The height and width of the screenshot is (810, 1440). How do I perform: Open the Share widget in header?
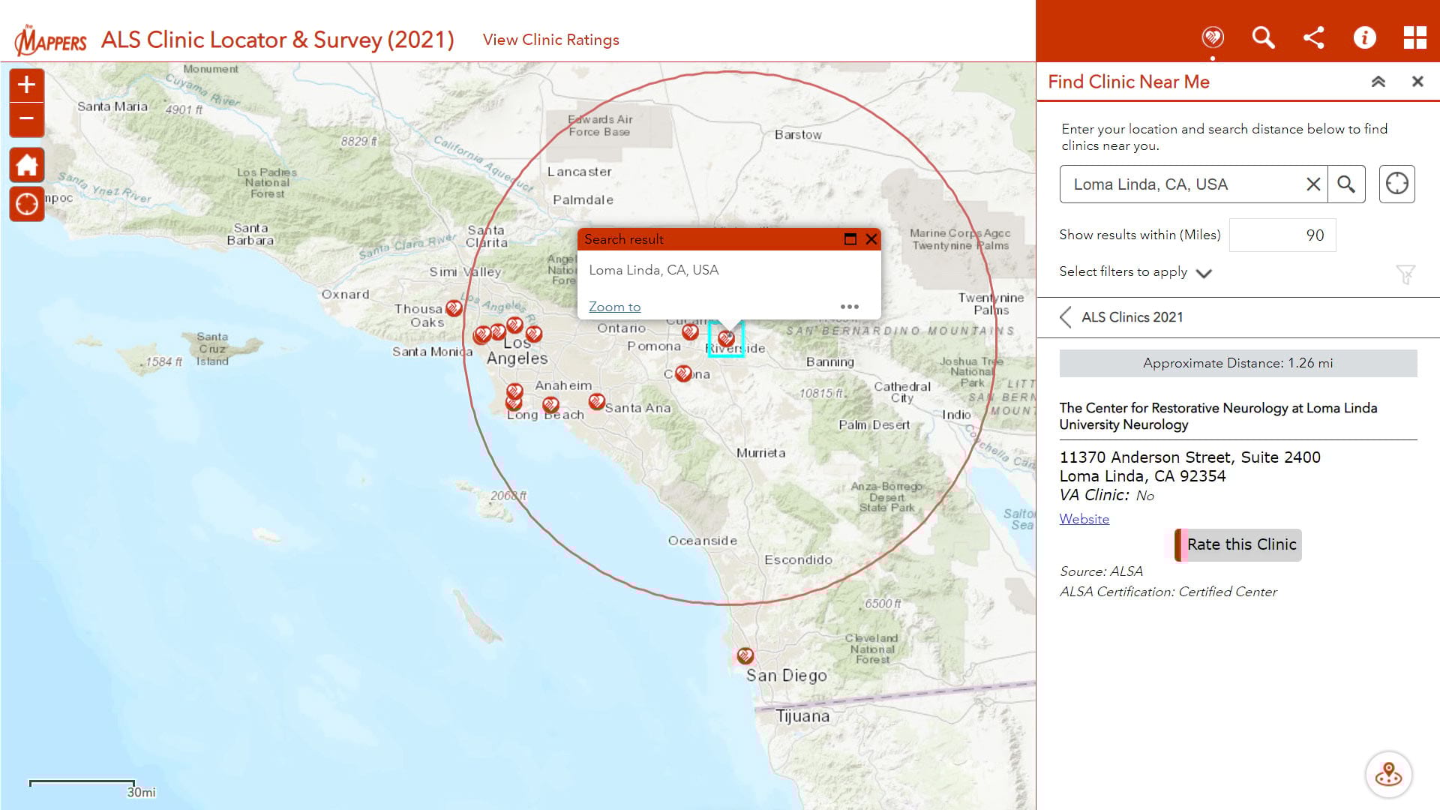[x=1313, y=37]
